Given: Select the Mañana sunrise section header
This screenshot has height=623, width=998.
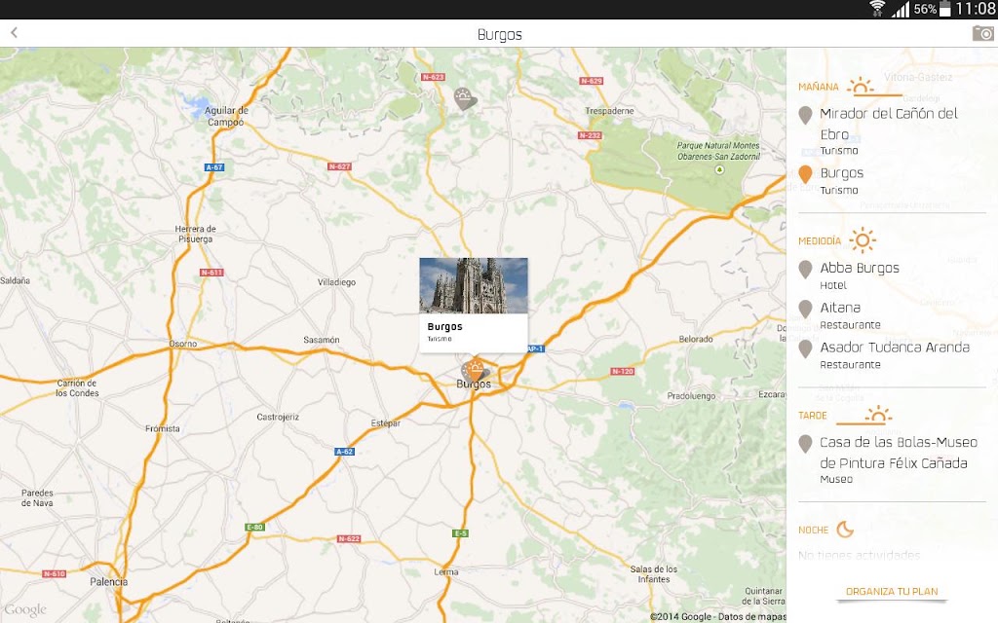Looking at the screenshot, I should (x=850, y=87).
